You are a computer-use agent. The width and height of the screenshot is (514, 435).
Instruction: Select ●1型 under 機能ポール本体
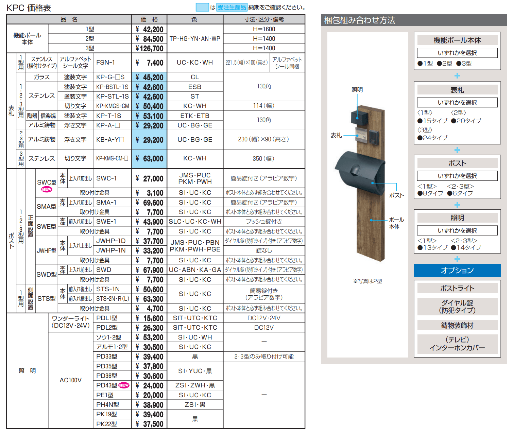click(x=425, y=63)
